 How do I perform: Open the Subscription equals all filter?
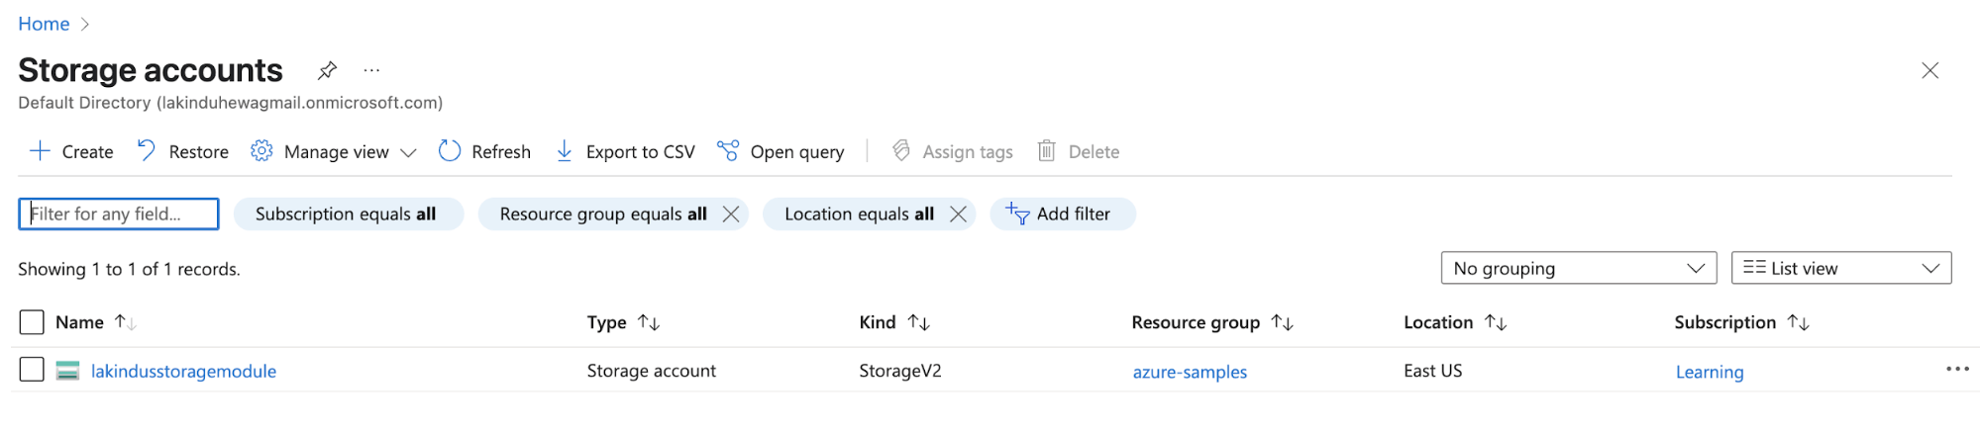pos(348,214)
